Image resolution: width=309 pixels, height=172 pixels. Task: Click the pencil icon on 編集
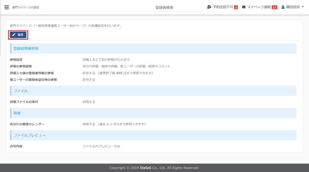tap(14, 35)
